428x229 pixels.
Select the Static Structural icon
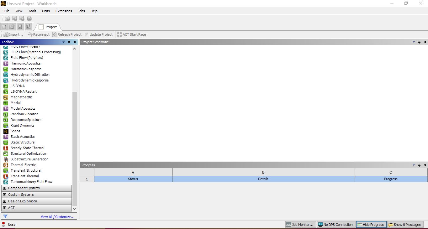pyautogui.click(x=6, y=142)
